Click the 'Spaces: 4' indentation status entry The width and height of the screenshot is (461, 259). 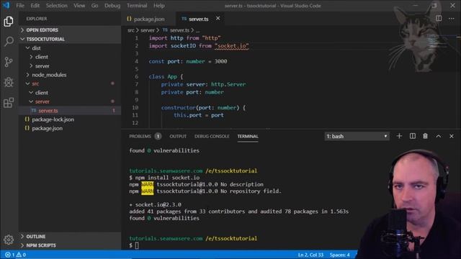(x=339, y=255)
